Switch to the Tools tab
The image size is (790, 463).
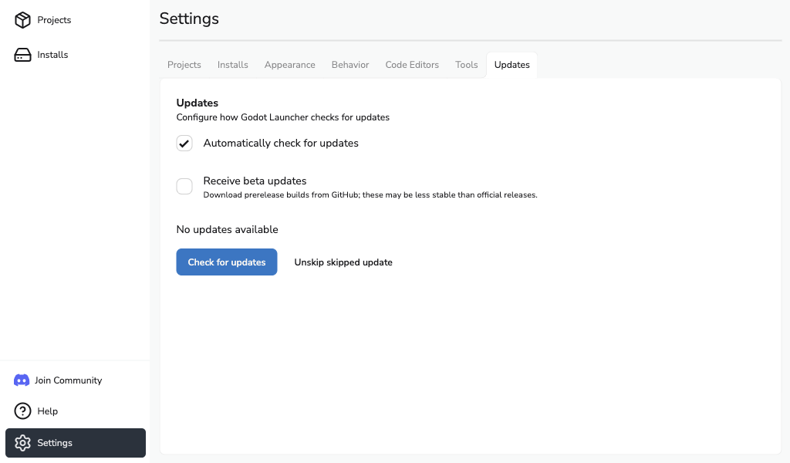point(467,65)
